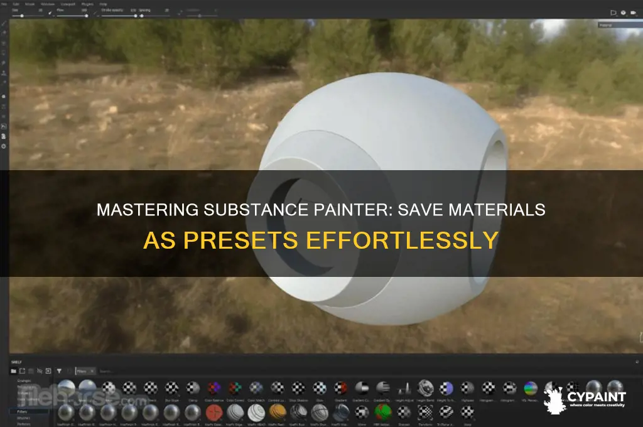Open the File menu

coord(4,4)
